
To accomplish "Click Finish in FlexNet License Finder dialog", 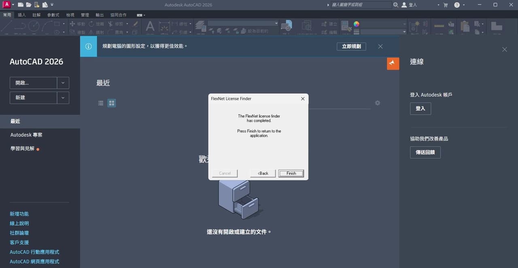I will coord(291,173).
